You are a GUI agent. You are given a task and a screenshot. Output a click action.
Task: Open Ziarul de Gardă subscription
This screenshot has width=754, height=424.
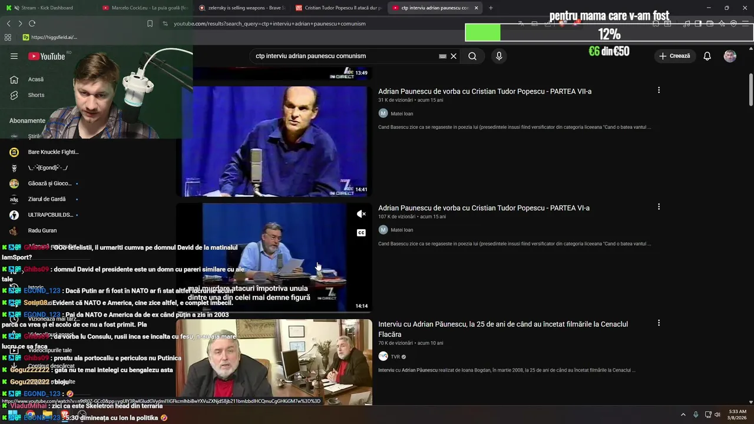click(47, 199)
